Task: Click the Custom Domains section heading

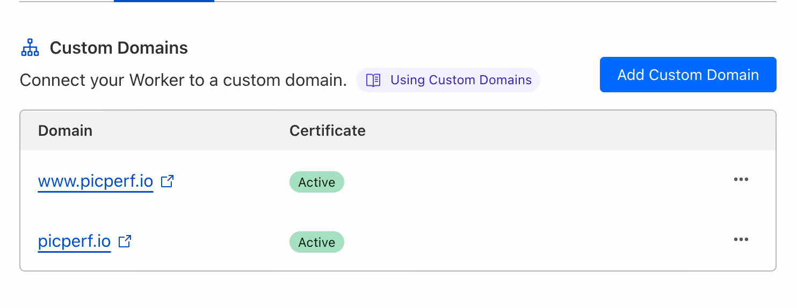Action: pos(119,48)
